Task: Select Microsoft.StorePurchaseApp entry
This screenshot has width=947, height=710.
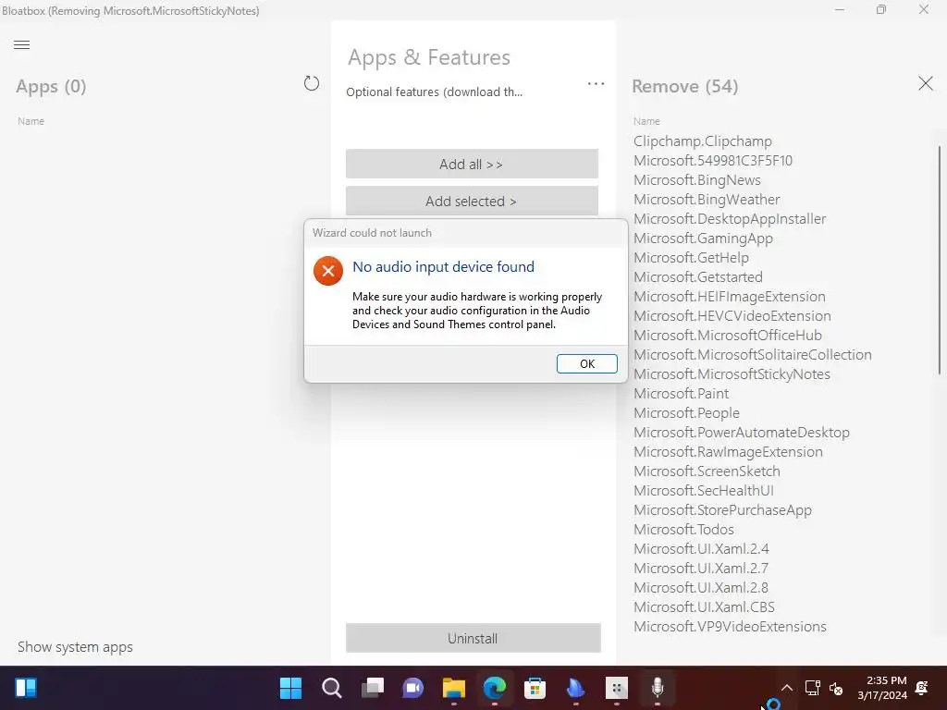Action: (722, 510)
